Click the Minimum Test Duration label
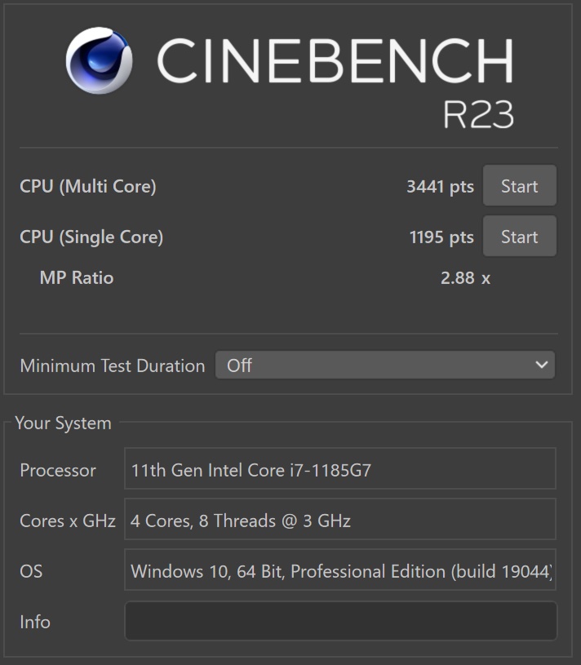The image size is (581, 665). (x=113, y=366)
